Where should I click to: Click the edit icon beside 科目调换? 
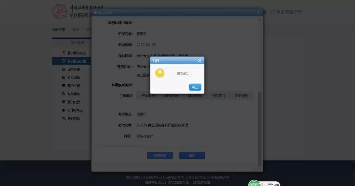coord(64,77)
